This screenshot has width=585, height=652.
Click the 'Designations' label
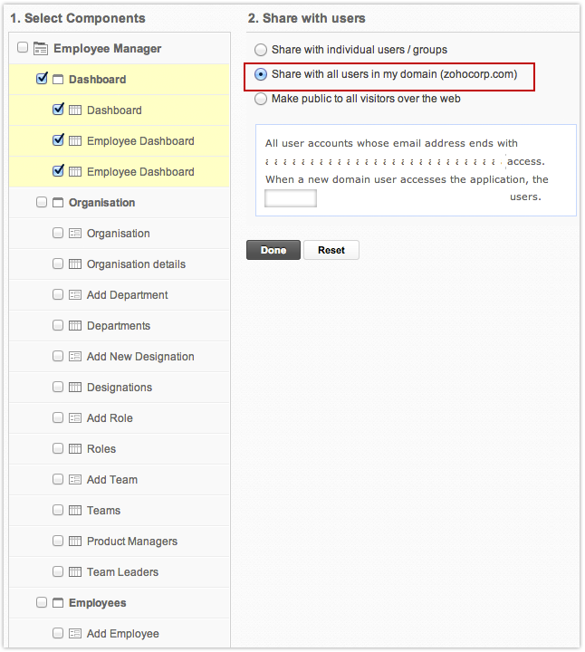coord(120,388)
